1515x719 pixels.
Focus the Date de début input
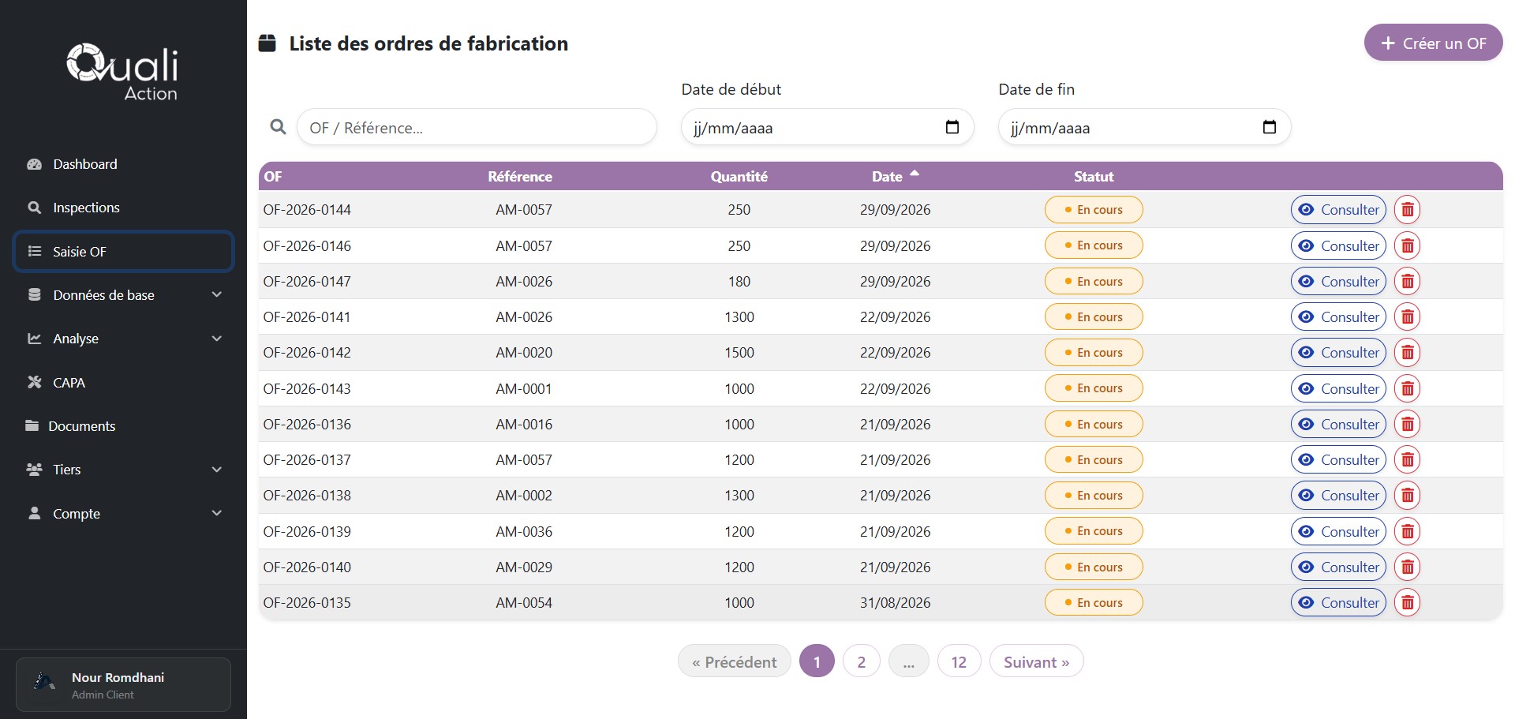[827, 127]
